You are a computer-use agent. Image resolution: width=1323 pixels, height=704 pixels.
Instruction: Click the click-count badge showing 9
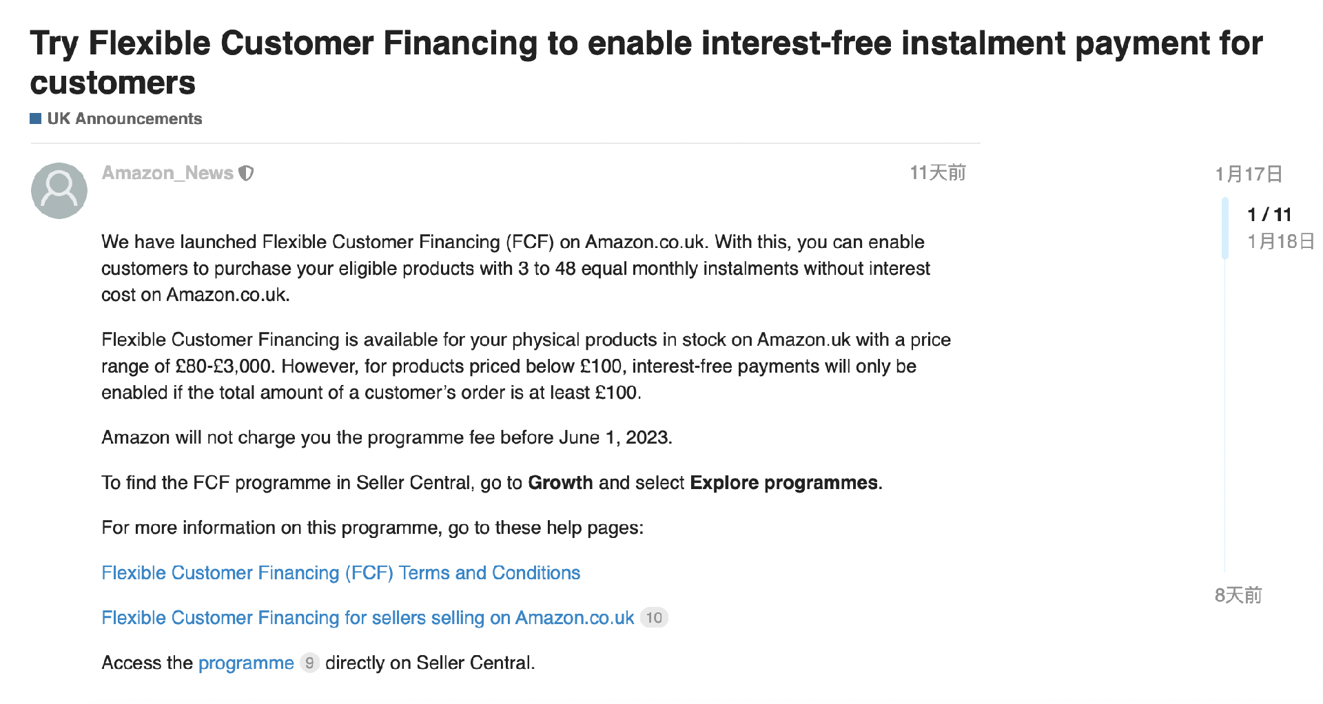point(309,663)
